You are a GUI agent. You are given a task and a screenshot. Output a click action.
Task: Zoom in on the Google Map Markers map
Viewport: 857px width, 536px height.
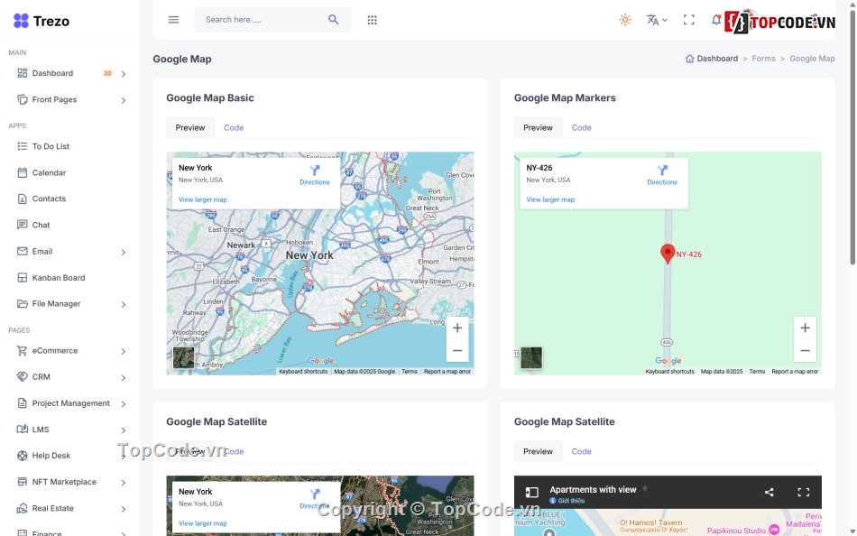point(805,328)
